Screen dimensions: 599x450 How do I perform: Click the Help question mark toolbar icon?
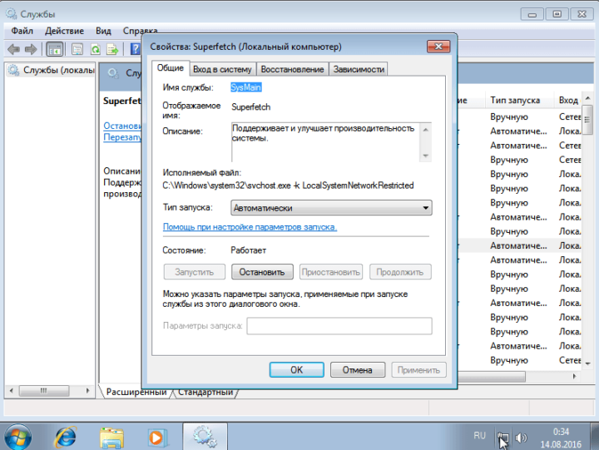(x=136, y=49)
